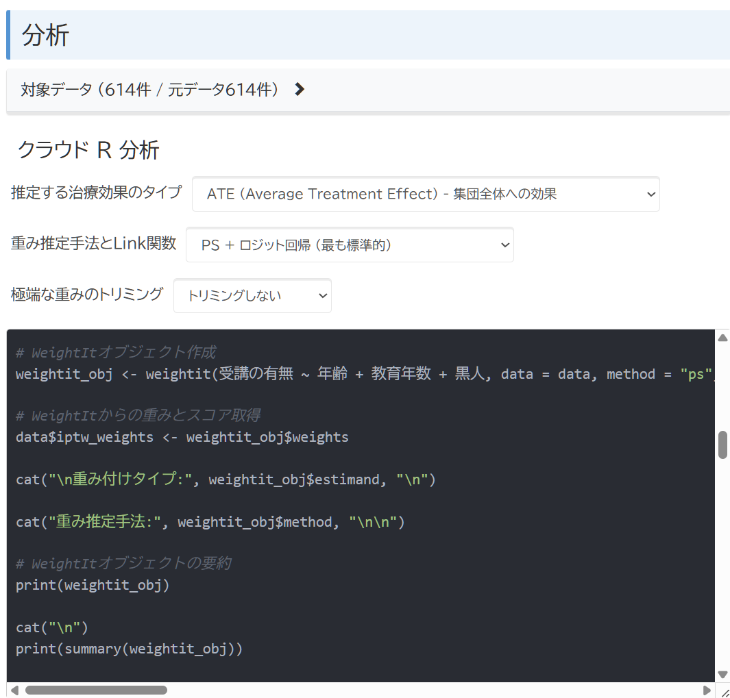Click the horizontal scroll left arrow
Viewport: 730px width, 698px height.
tap(14, 690)
